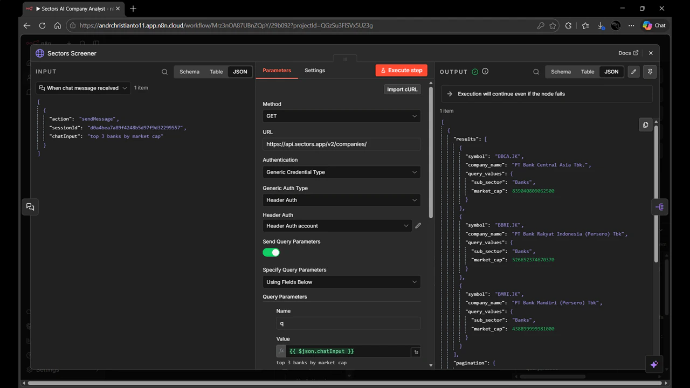The height and width of the screenshot is (388, 690).
Task: Show input as Schema view
Action: coord(189,72)
